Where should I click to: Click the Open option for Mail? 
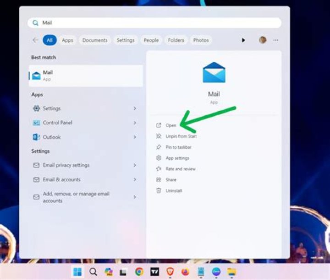[x=170, y=125]
